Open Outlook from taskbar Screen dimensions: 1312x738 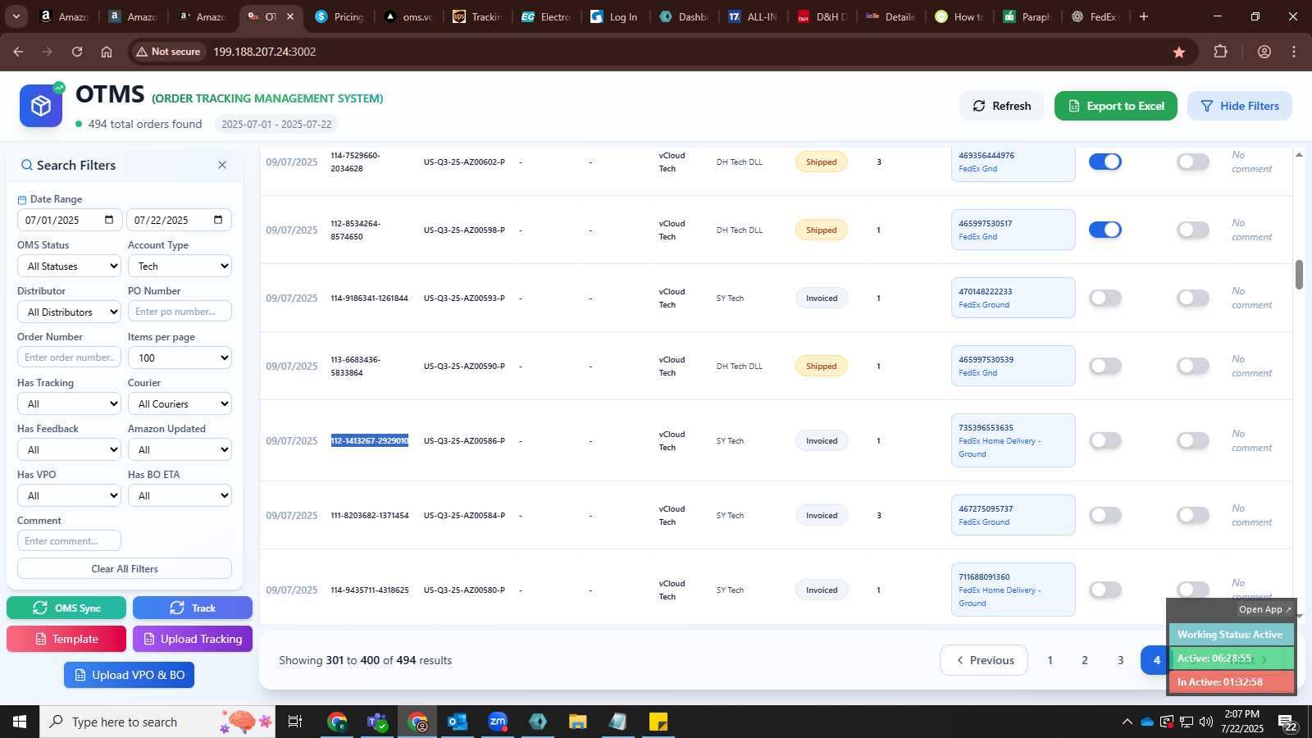(x=457, y=722)
